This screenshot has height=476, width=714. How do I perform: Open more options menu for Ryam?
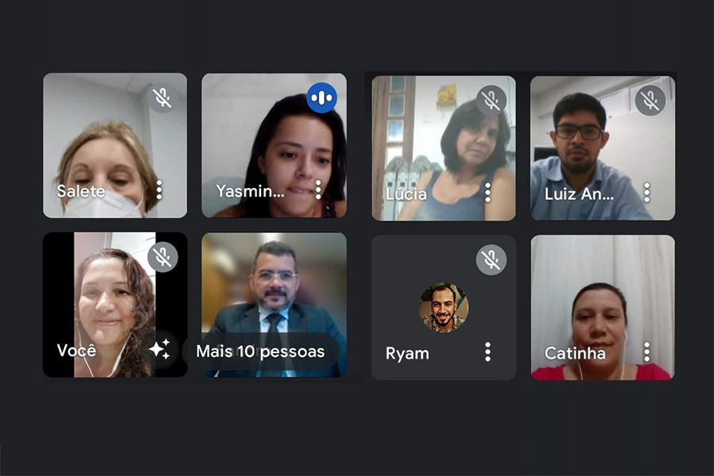point(488,352)
